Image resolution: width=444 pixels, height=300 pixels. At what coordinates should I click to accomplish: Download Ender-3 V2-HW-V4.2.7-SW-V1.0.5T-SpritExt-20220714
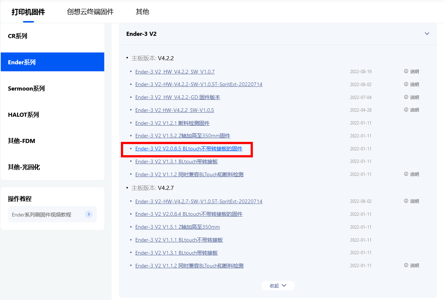199,202
